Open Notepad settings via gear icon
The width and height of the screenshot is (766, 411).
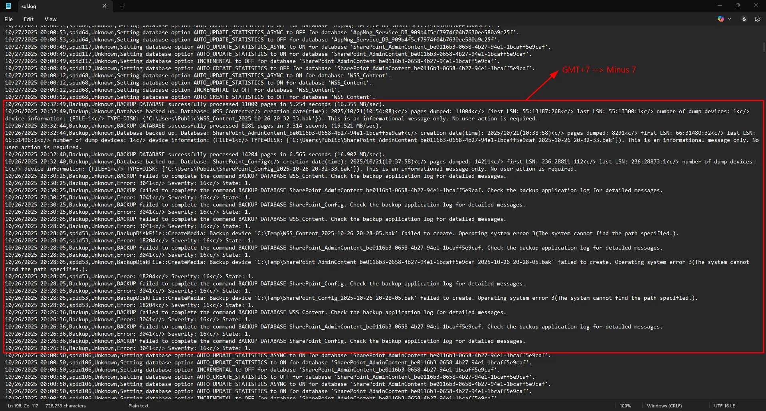[757, 19]
